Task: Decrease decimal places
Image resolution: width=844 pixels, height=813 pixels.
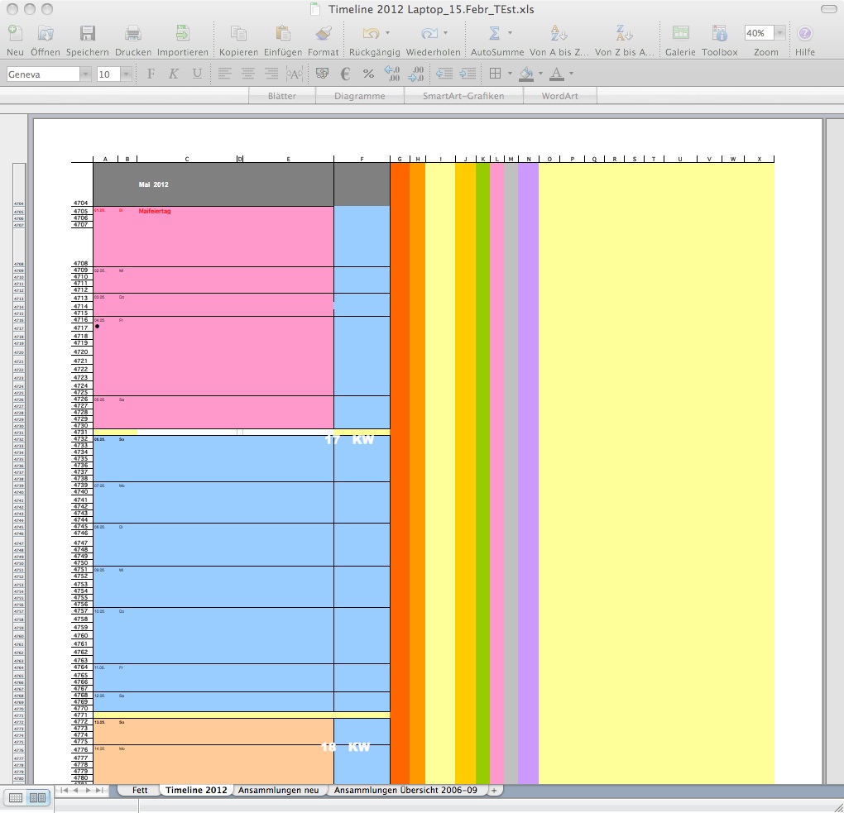Action: tap(415, 74)
